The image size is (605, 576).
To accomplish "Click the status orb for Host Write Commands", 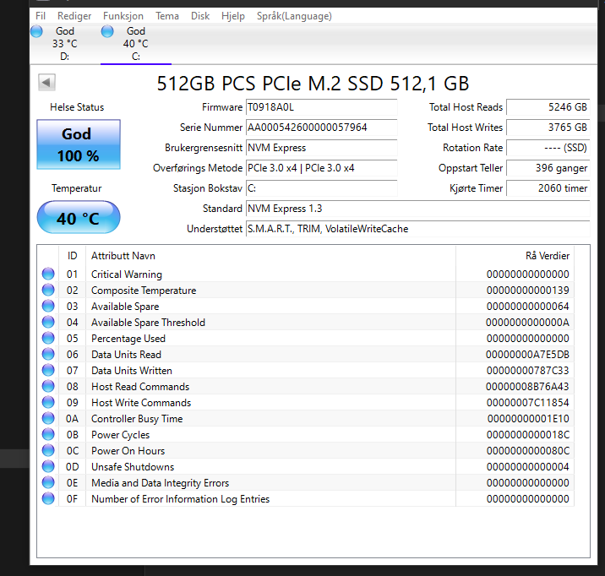I will click(x=48, y=403).
